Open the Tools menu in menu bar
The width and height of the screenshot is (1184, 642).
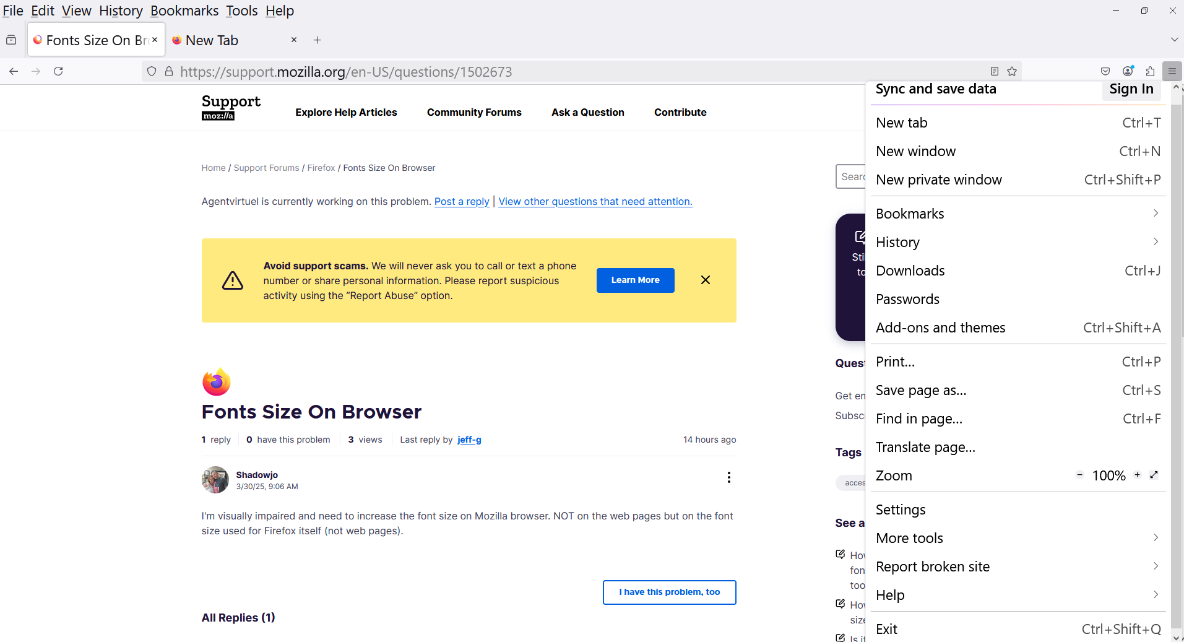[241, 11]
